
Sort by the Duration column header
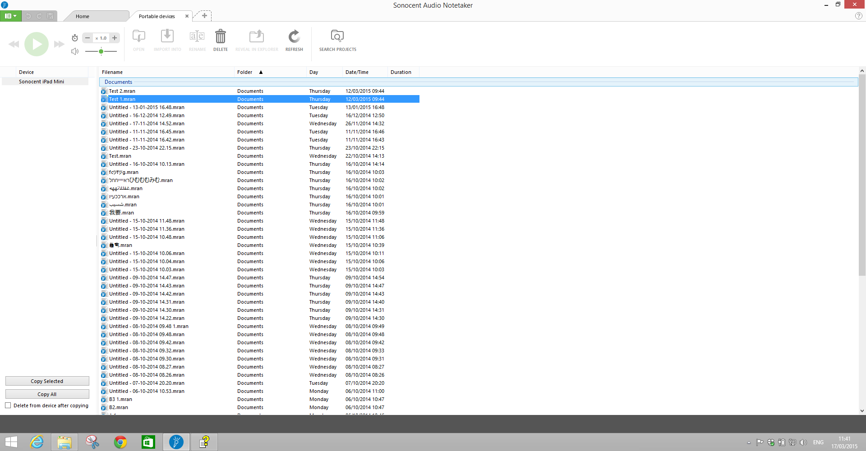403,72
